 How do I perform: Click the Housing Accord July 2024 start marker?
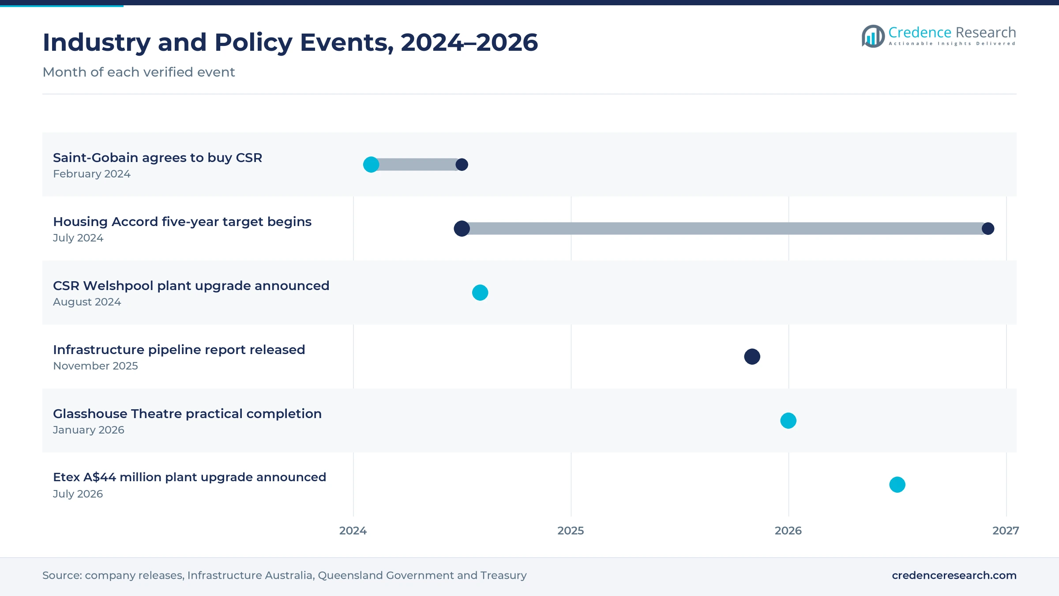point(462,229)
